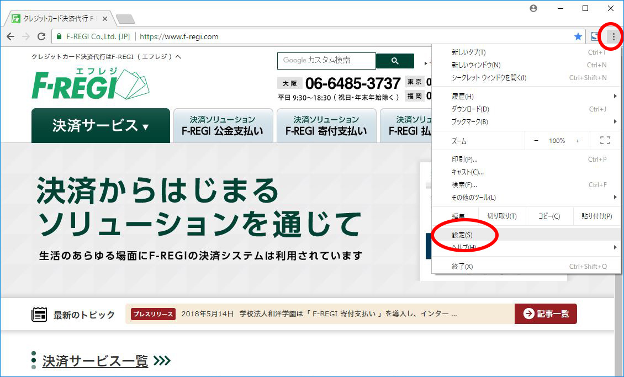
Task: Reload the page with the refresh icon
Action: (x=41, y=36)
